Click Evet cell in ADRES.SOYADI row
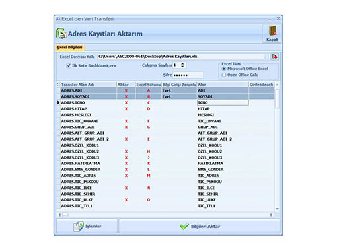The height and width of the screenshot is (251, 337). [x=179, y=96]
